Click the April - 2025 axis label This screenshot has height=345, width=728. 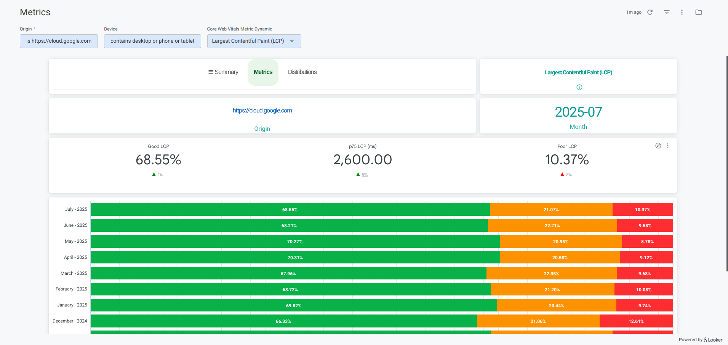click(75, 257)
